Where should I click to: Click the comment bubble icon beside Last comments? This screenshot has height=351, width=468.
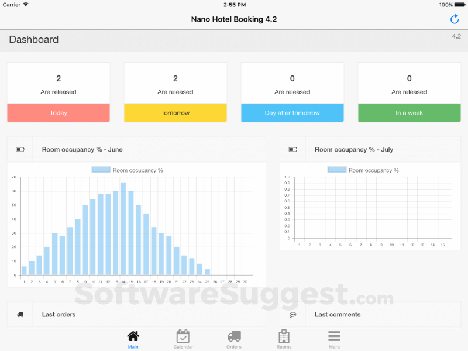pos(292,314)
